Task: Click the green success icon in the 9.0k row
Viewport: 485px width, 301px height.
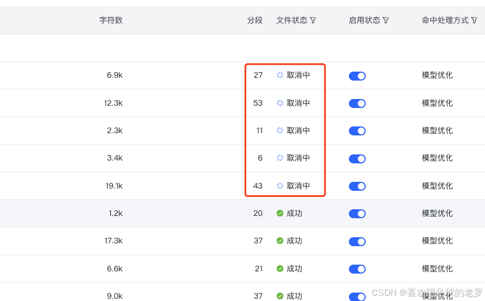Action: click(x=280, y=296)
